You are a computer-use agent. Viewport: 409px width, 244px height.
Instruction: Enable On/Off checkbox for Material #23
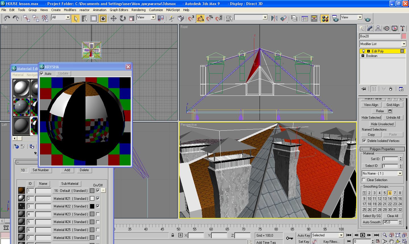click(x=98, y=214)
